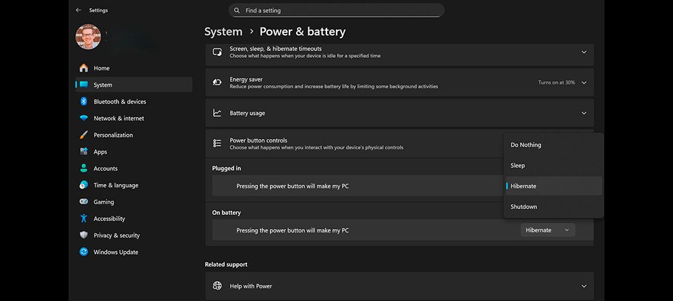Open Windows Update page

click(x=133, y=252)
